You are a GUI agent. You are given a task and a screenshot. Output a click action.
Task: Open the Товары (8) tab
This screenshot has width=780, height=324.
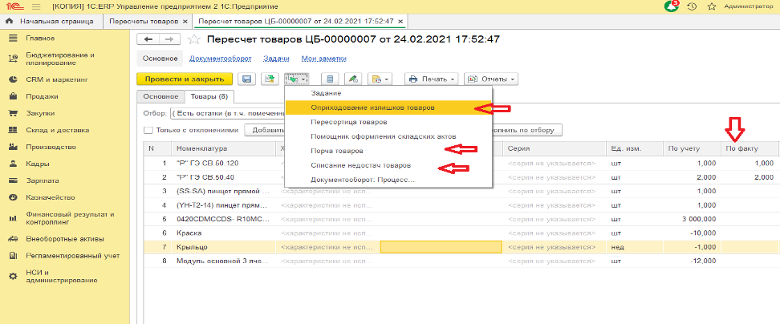pyautogui.click(x=209, y=96)
